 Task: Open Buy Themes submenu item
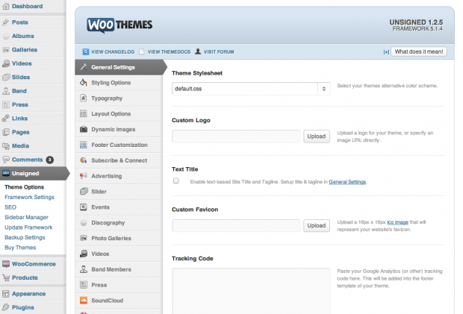click(x=20, y=248)
